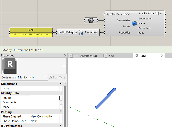Click the small button beside Comments field
Image resolution: width=172 pixels, height=127 pixels.
point(61,102)
